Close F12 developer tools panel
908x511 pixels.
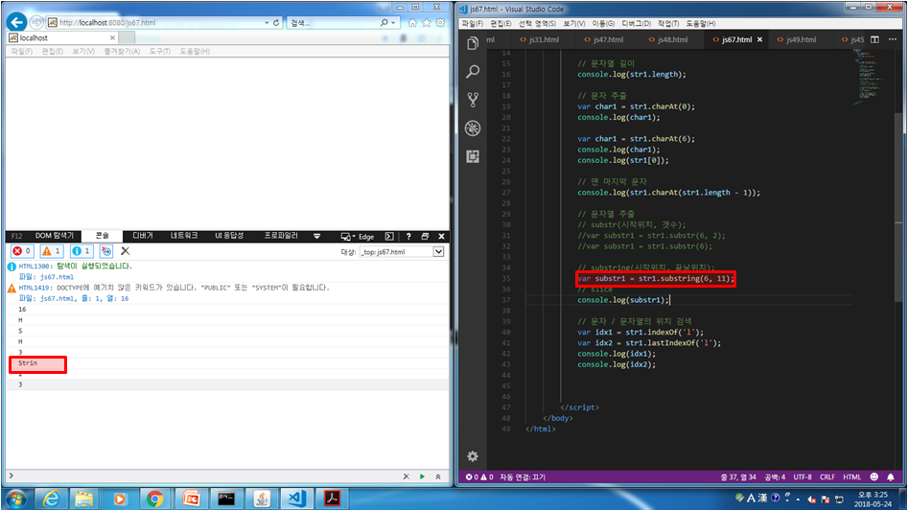click(441, 236)
